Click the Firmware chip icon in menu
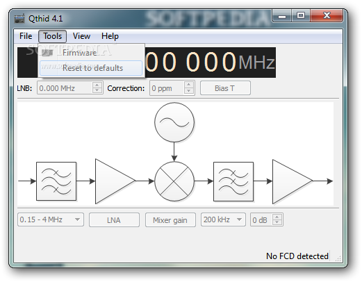Viewport: 362px width, 282px height. click(47, 53)
